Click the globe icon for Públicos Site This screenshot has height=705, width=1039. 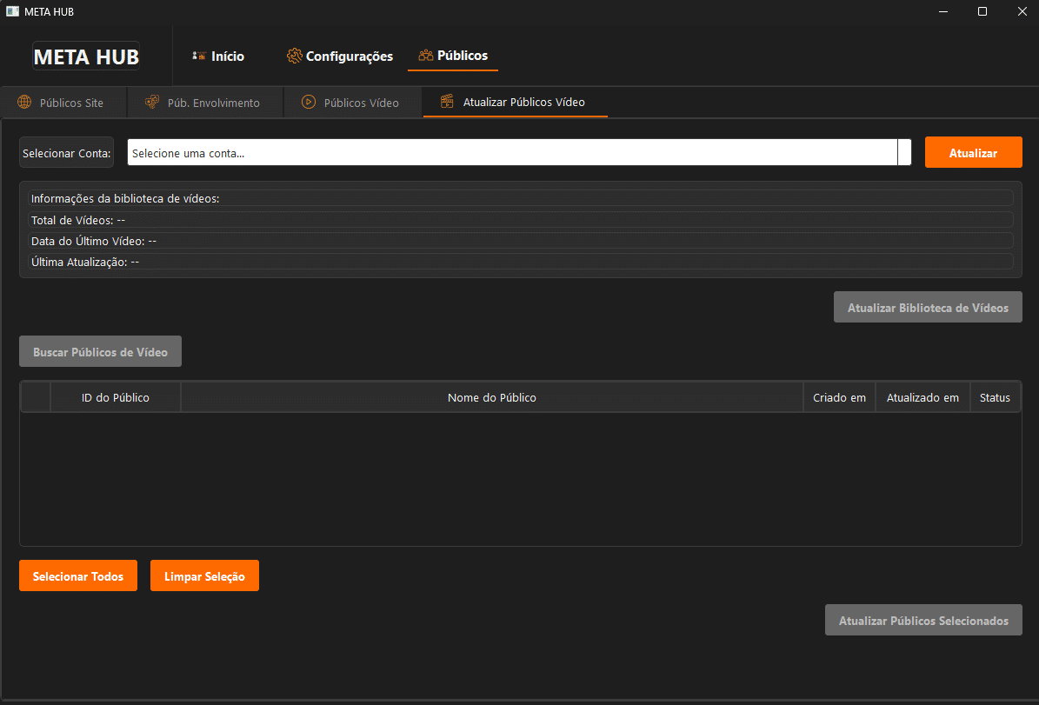[x=24, y=102]
